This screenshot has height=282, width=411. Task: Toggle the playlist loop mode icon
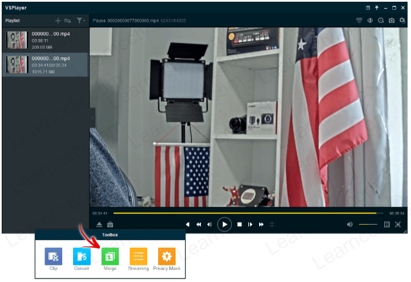(67, 20)
